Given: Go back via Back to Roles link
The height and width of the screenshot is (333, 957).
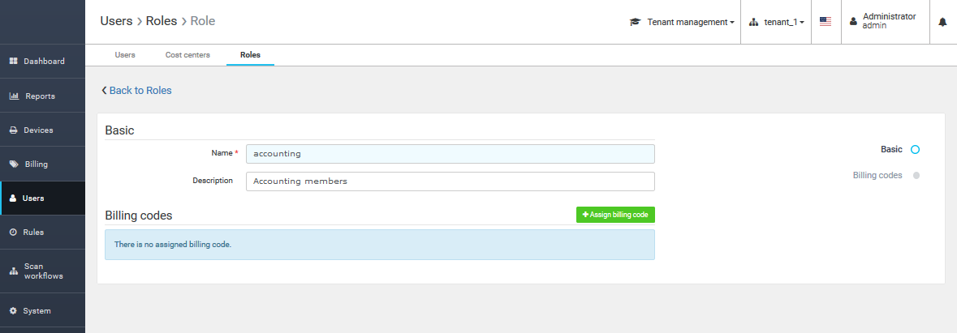Looking at the screenshot, I should coord(136,91).
